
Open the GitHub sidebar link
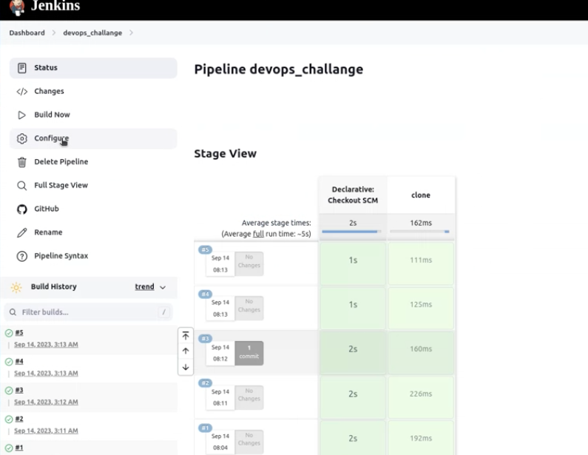(93, 209)
